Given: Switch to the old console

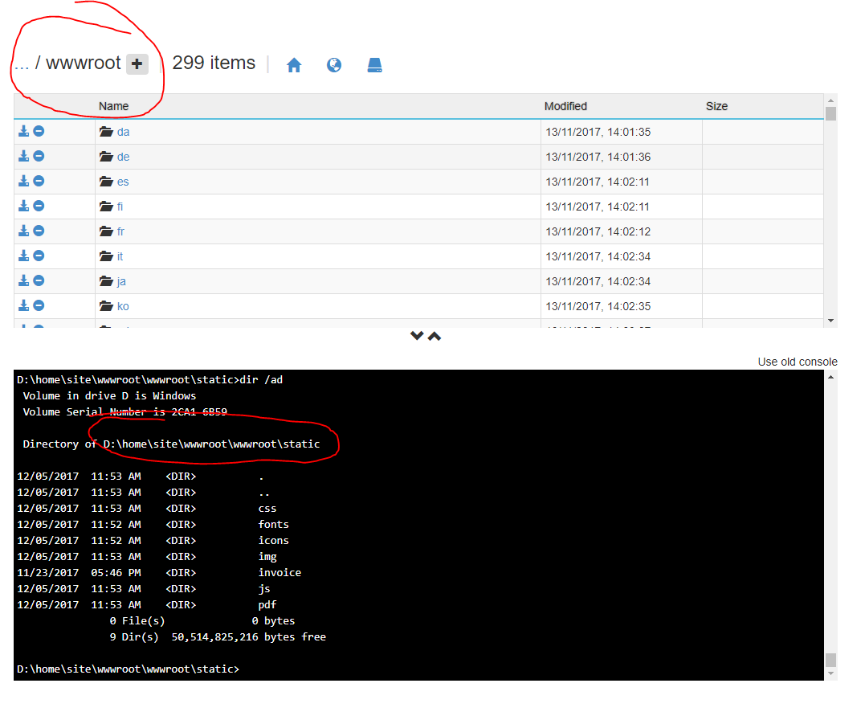Looking at the screenshot, I should (797, 362).
